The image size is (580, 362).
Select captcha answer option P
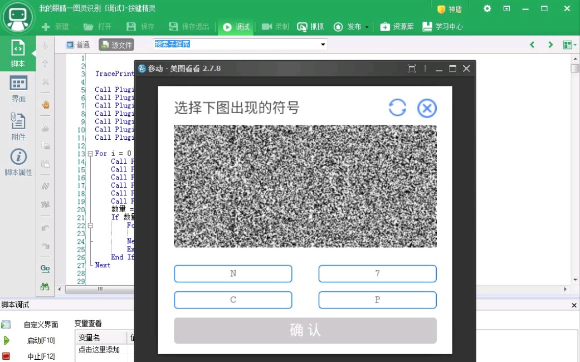(x=377, y=300)
